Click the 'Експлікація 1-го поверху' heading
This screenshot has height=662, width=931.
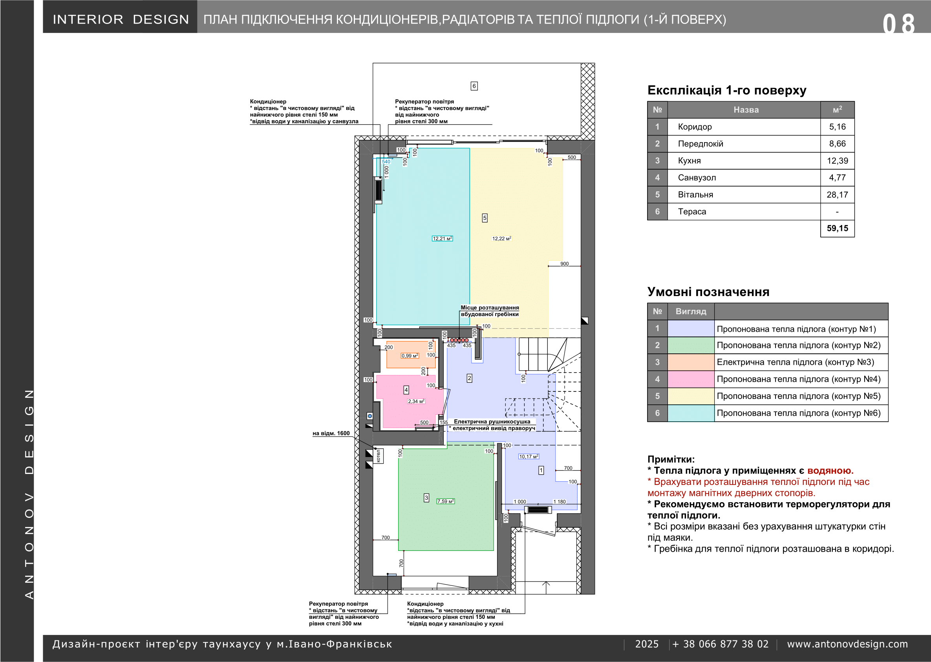click(x=727, y=90)
